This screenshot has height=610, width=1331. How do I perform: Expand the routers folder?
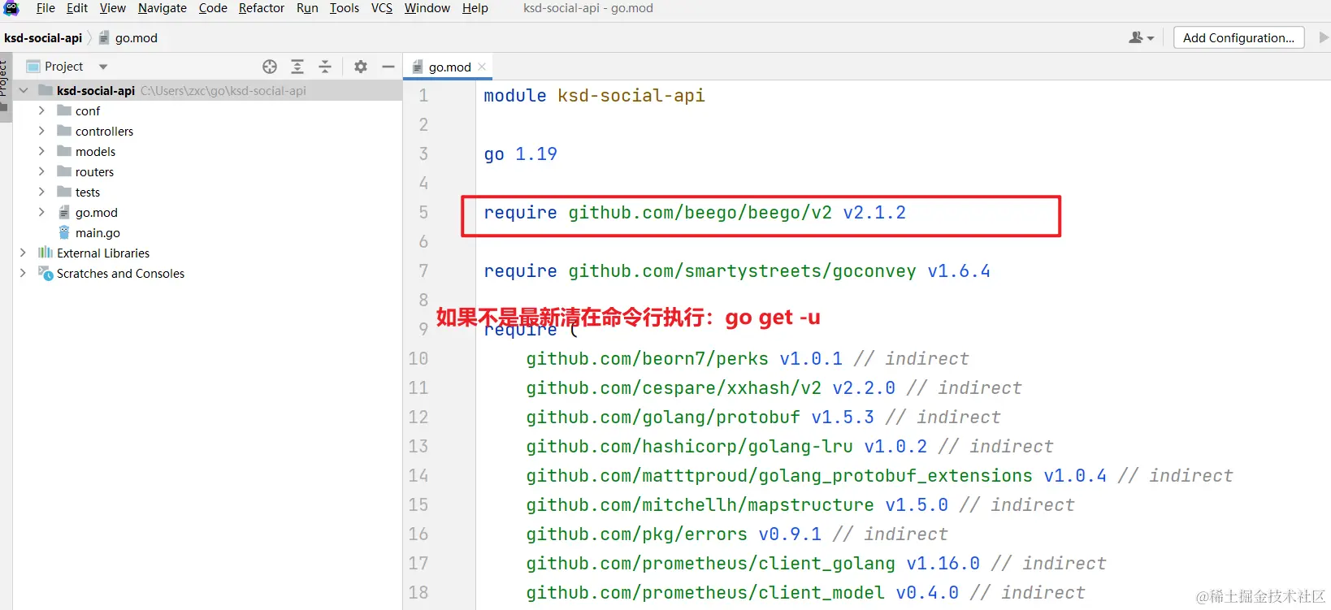coord(41,171)
